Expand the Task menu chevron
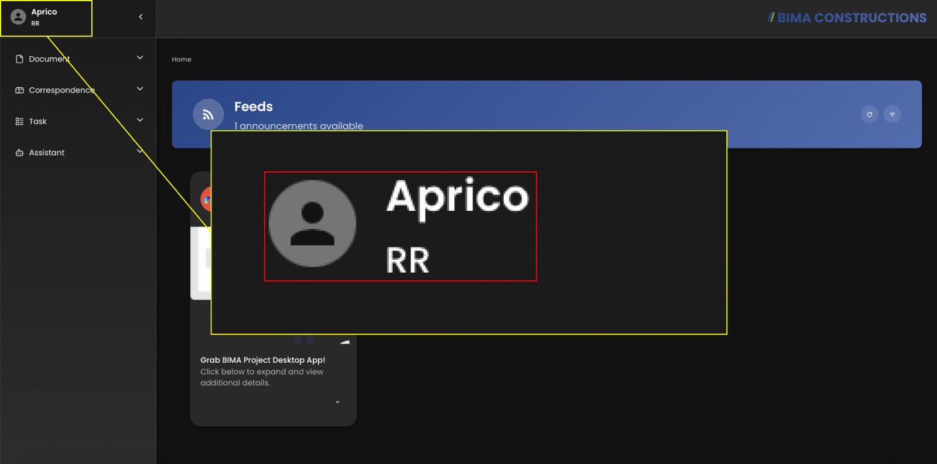 coord(140,120)
